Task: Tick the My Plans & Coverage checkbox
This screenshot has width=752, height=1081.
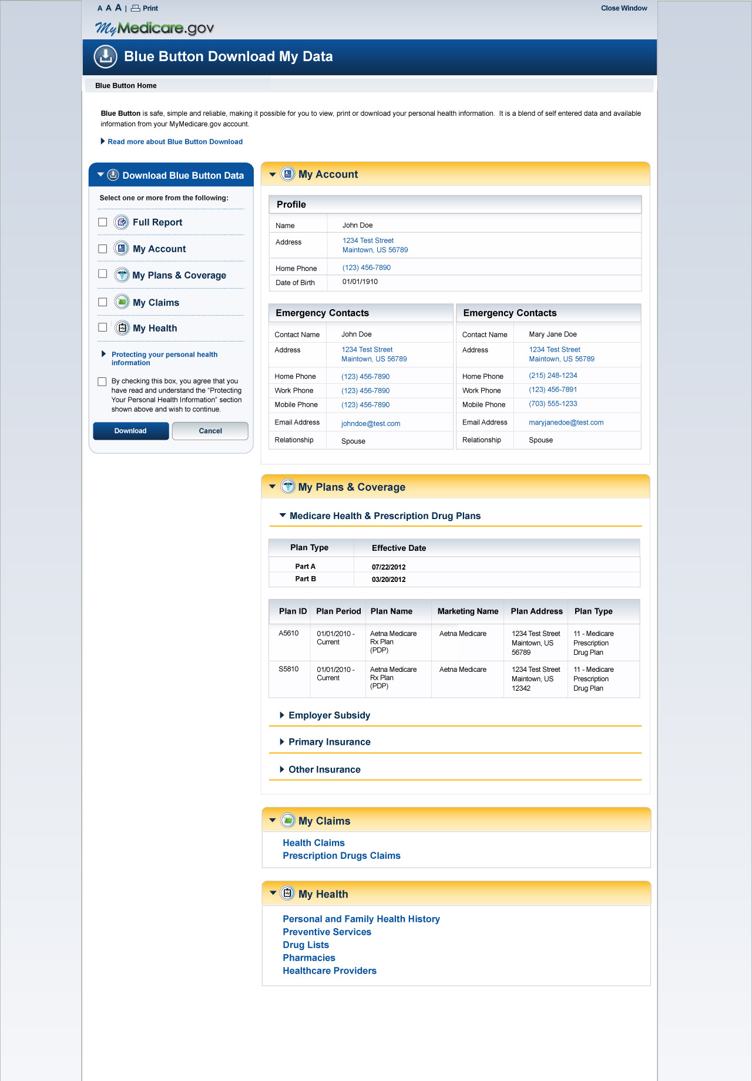Action: 103,274
